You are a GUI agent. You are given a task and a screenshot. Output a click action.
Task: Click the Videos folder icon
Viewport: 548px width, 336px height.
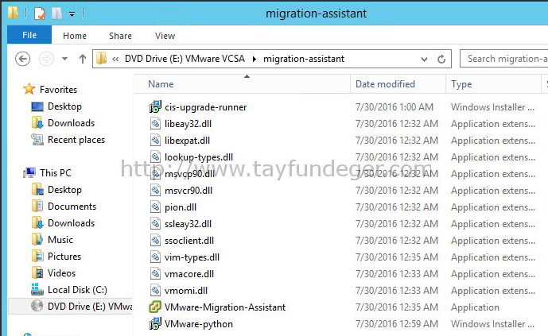click(37, 272)
